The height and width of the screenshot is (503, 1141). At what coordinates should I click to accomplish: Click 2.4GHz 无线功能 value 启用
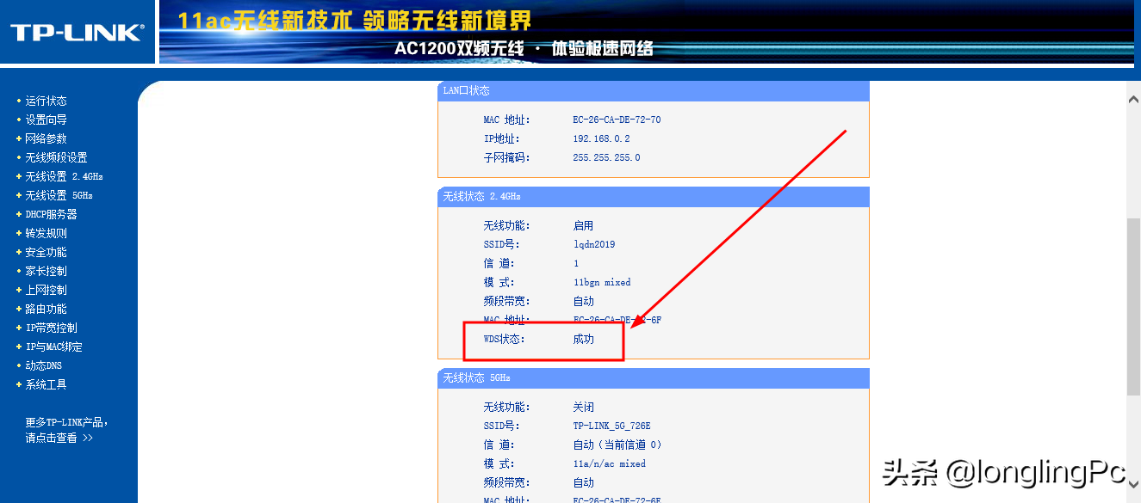pyautogui.click(x=584, y=225)
